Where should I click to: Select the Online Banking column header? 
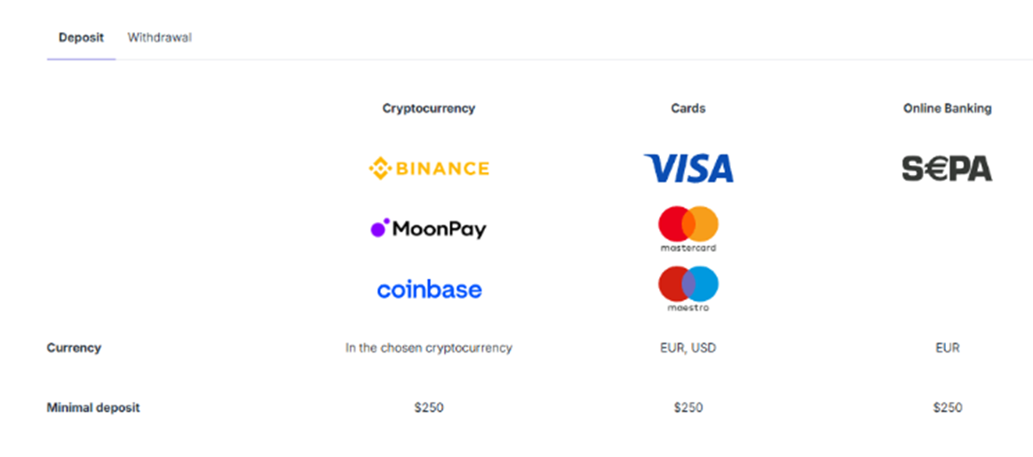[x=947, y=108]
